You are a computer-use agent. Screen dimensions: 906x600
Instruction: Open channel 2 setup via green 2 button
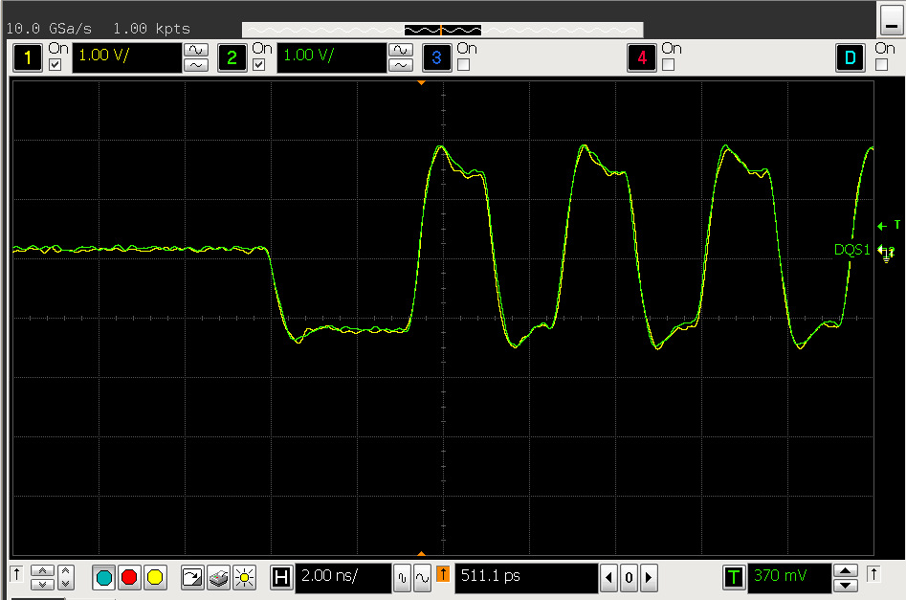click(x=232, y=57)
